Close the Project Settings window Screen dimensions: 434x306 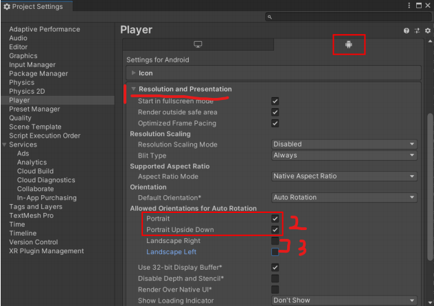[428, 5]
